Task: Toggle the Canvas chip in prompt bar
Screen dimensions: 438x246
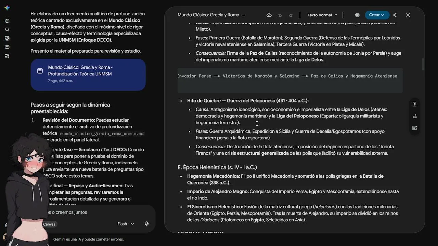Action: point(49,224)
